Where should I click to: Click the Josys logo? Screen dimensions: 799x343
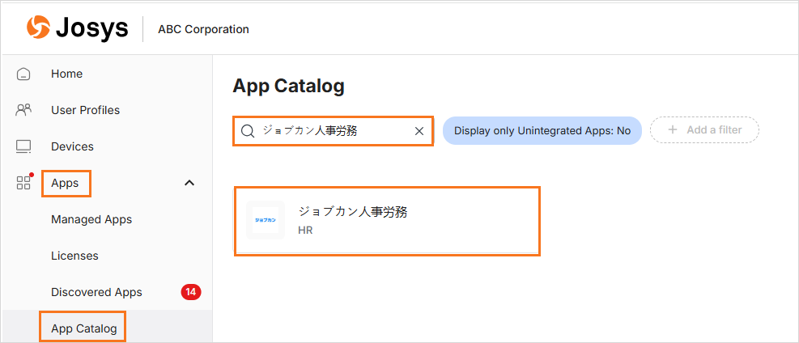coord(78,28)
